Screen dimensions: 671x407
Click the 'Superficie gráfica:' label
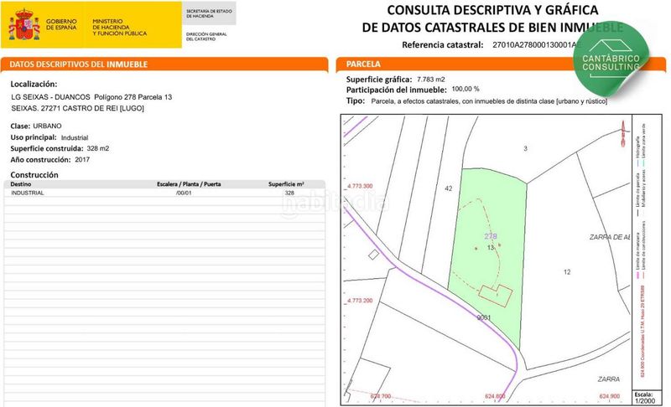pos(379,80)
